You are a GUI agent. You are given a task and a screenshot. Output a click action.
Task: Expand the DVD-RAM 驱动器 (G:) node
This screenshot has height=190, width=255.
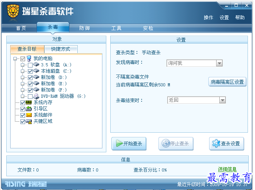point(22,96)
